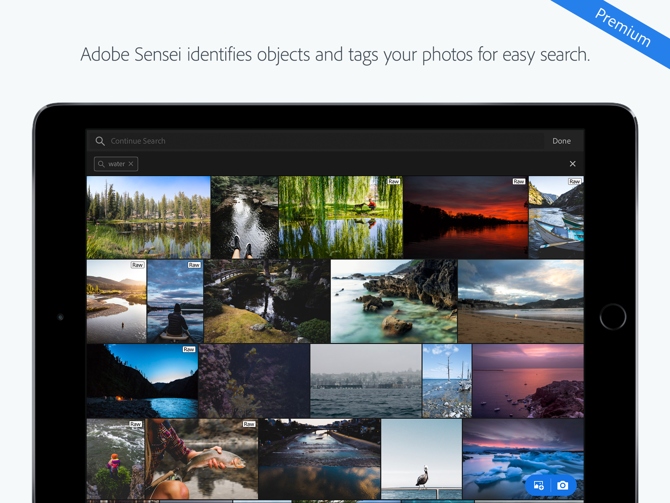Open the camera capture icon
The image size is (670, 503).
(x=563, y=485)
